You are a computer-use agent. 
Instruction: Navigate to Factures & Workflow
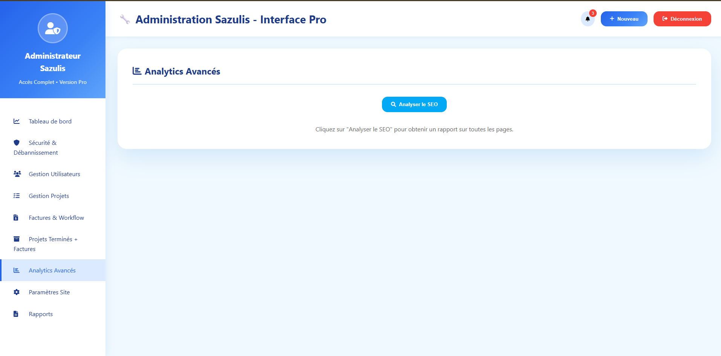point(56,218)
